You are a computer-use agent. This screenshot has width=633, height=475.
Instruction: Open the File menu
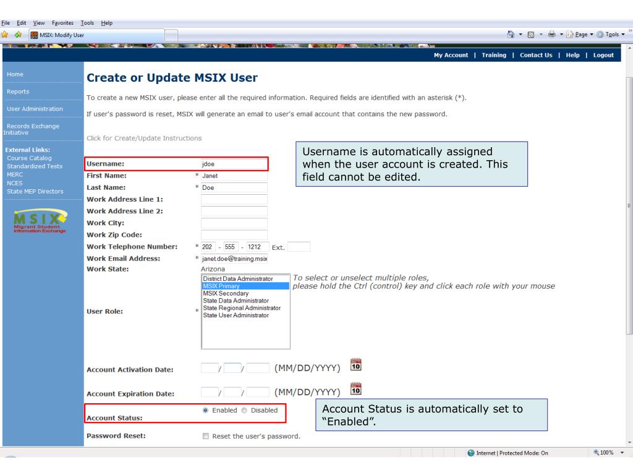click(6, 23)
